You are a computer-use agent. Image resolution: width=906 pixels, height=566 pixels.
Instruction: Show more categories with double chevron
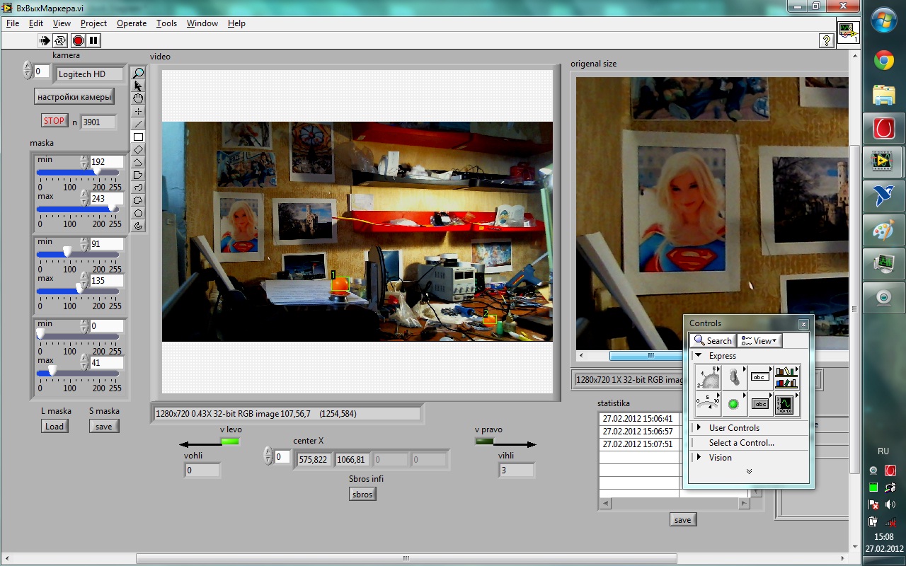coord(749,471)
